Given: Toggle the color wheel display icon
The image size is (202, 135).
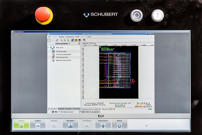Looking at the screenshot, I should pyautogui.click(x=73, y=40).
